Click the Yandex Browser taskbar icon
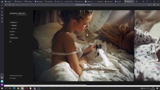Viewport: 160px width, 90px height. 22,88
